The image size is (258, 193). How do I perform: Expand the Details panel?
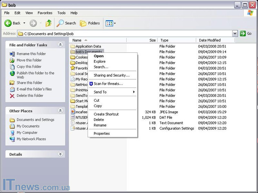tap(60, 154)
